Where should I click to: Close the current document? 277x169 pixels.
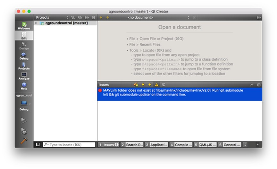coord(194,17)
